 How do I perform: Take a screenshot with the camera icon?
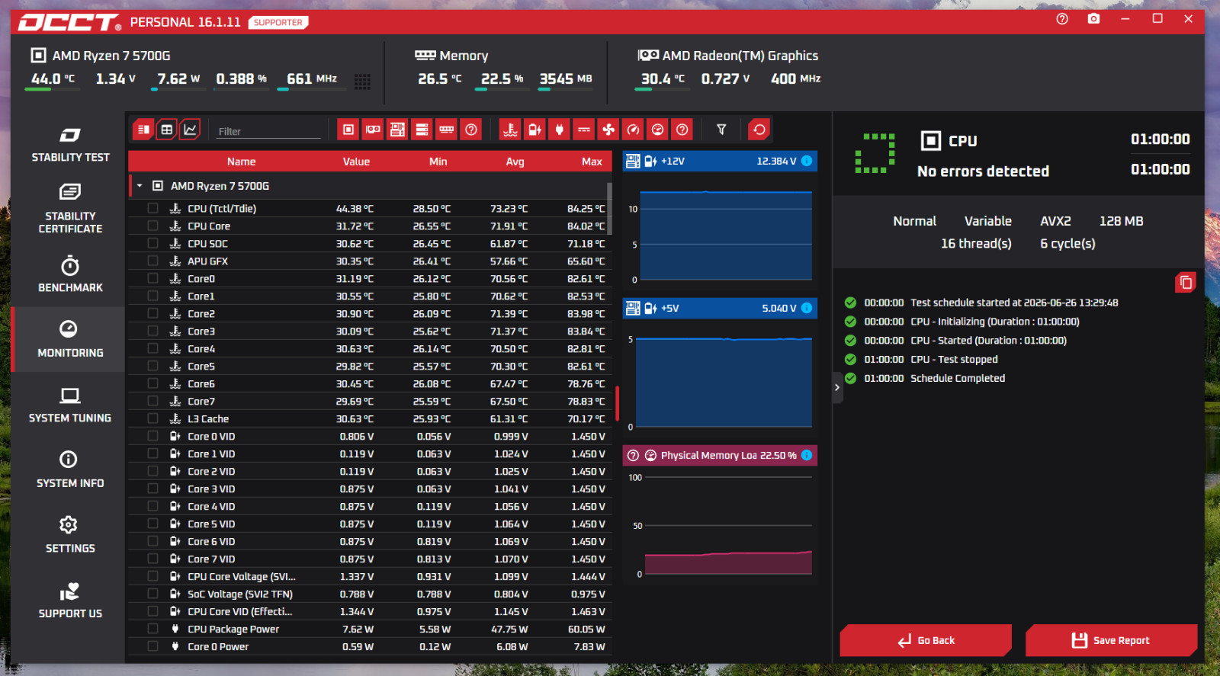click(x=1094, y=19)
